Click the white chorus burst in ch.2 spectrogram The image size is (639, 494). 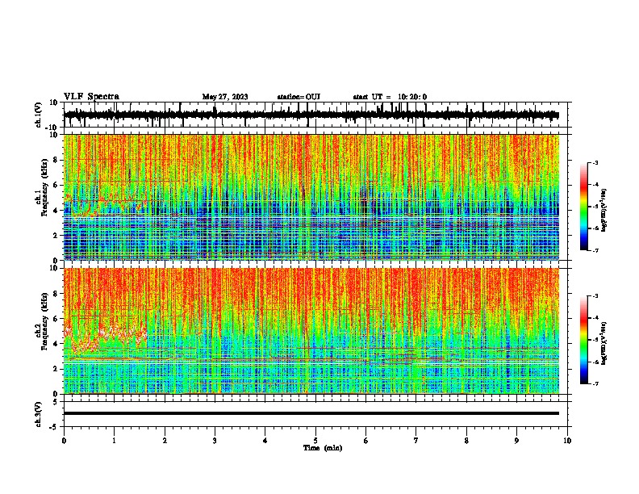pyautogui.click(x=106, y=338)
